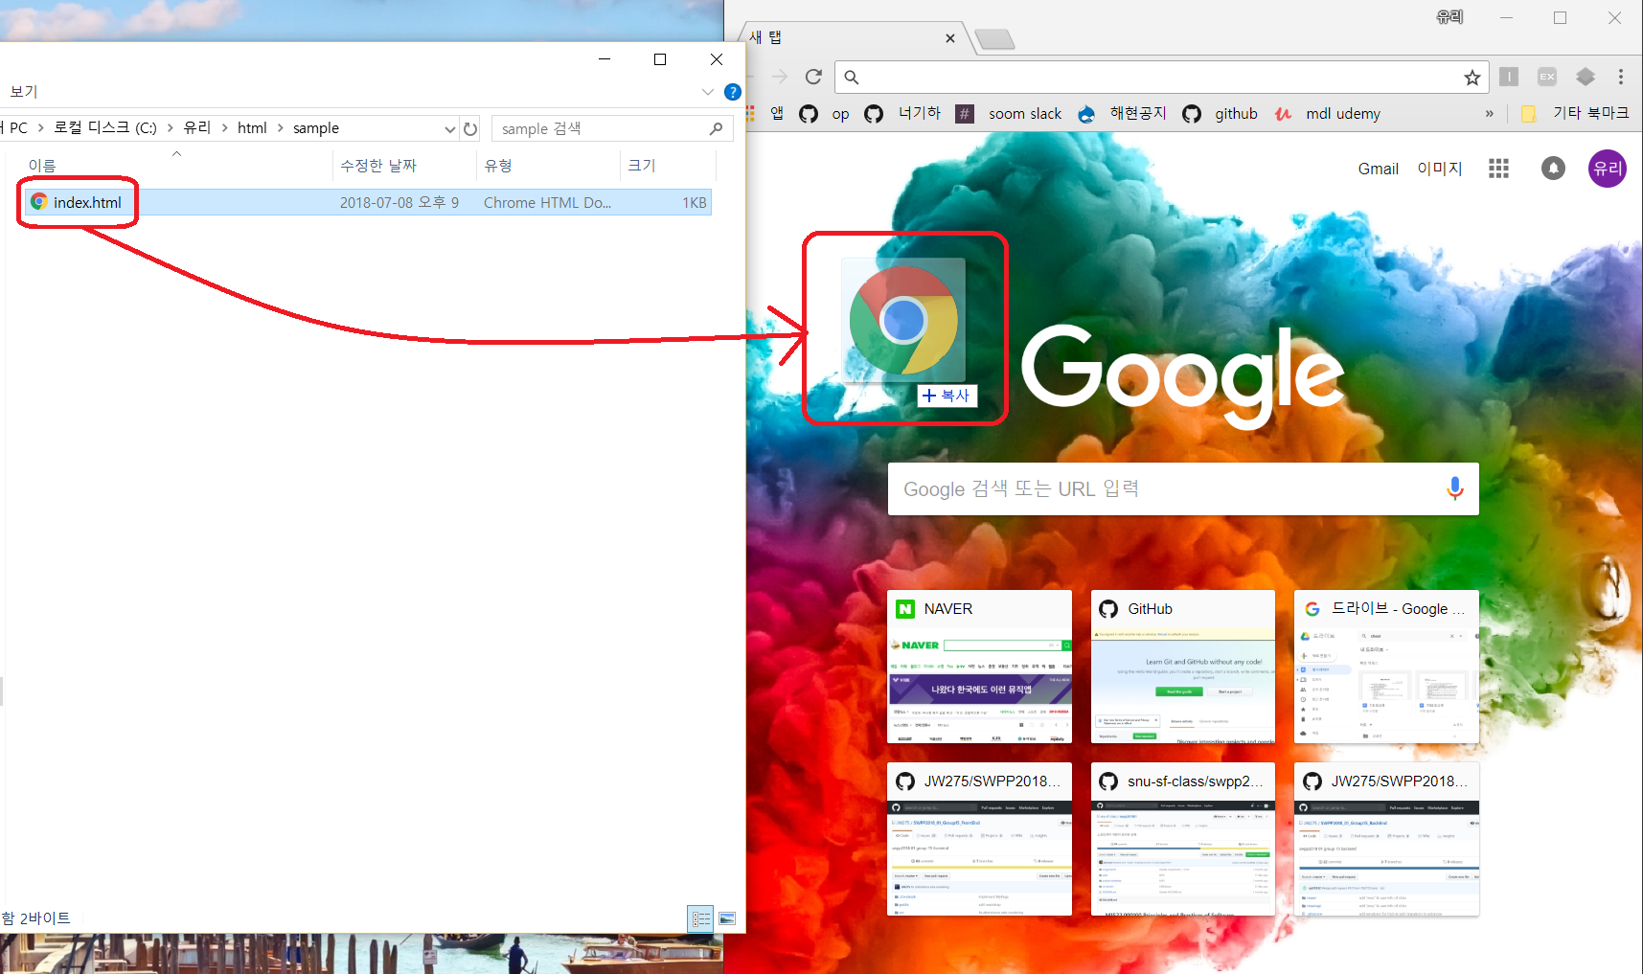Close the 새 탭 tab
The width and height of the screenshot is (1643, 974).
click(949, 38)
